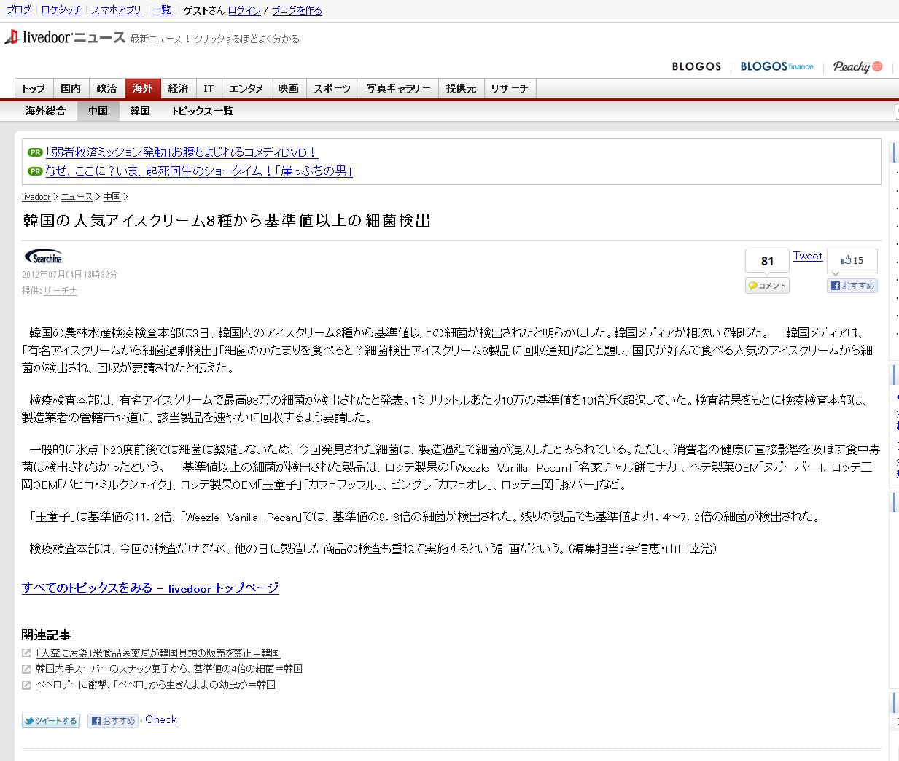This screenshot has width=899, height=761.
Task: Select the 海外総合 sub-tab
Action: (x=45, y=111)
